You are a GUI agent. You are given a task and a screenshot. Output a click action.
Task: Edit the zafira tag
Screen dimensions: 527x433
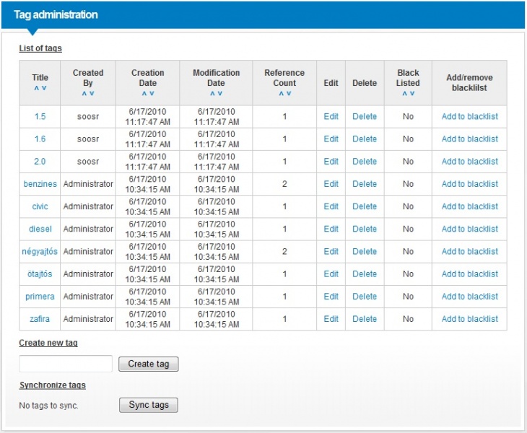click(331, 319)
